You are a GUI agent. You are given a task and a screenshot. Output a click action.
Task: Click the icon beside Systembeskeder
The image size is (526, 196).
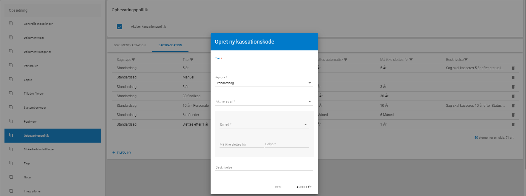[11, 107]
